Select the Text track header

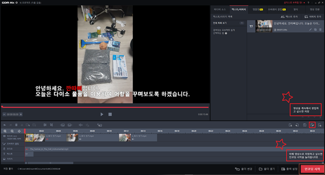(x=13, y=154)
